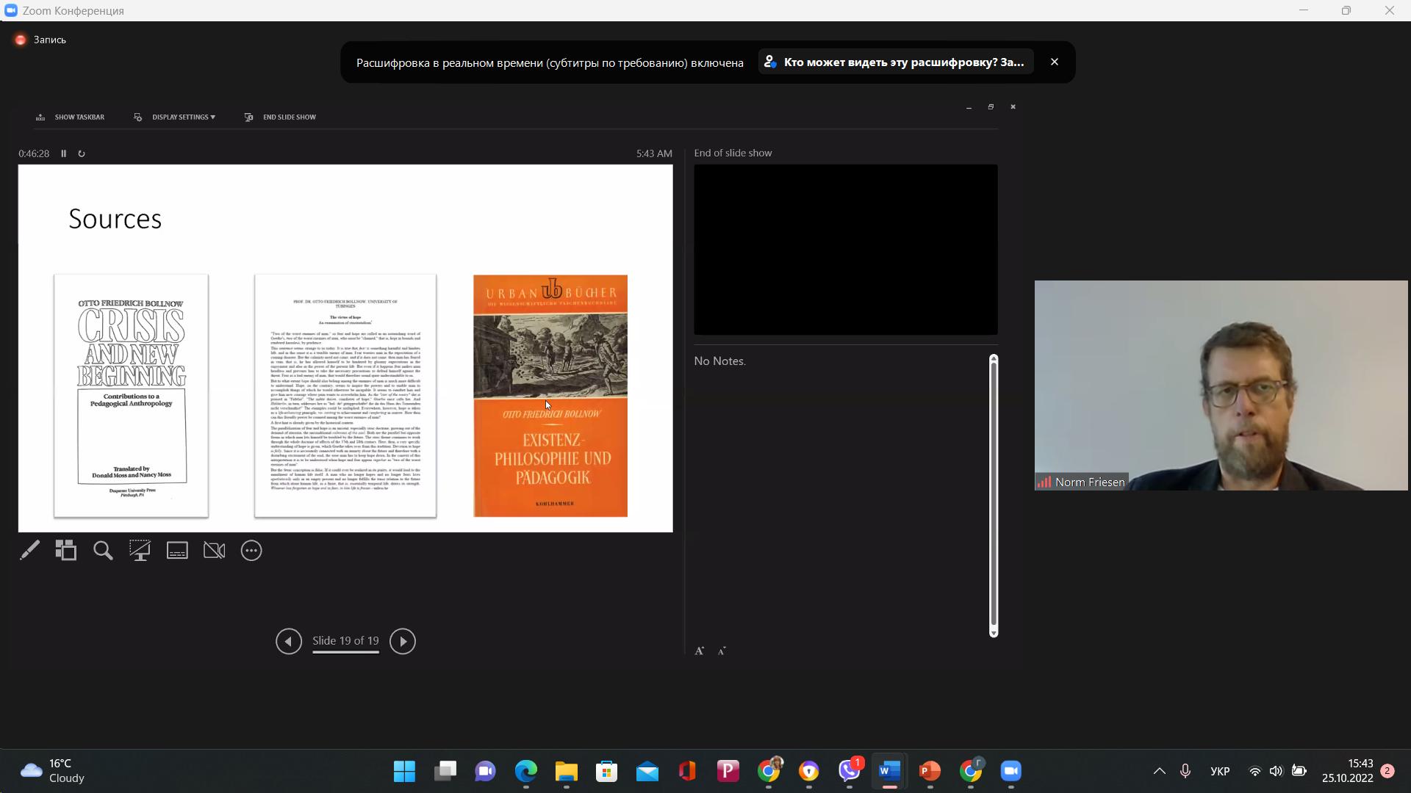Restore the presenter view window
Viewport: 1411px width, 793px height.
991,107
